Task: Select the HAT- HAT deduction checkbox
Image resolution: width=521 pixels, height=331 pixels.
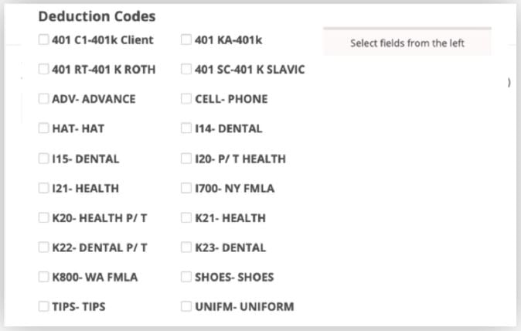Action: click(x=44, y=128)
